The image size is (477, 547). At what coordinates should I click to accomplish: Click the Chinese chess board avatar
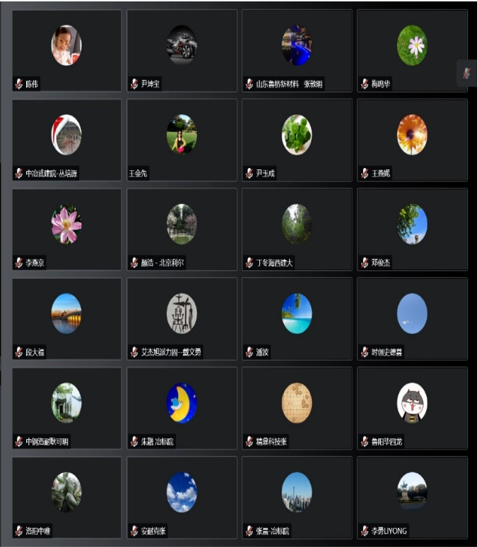(297, 403)
